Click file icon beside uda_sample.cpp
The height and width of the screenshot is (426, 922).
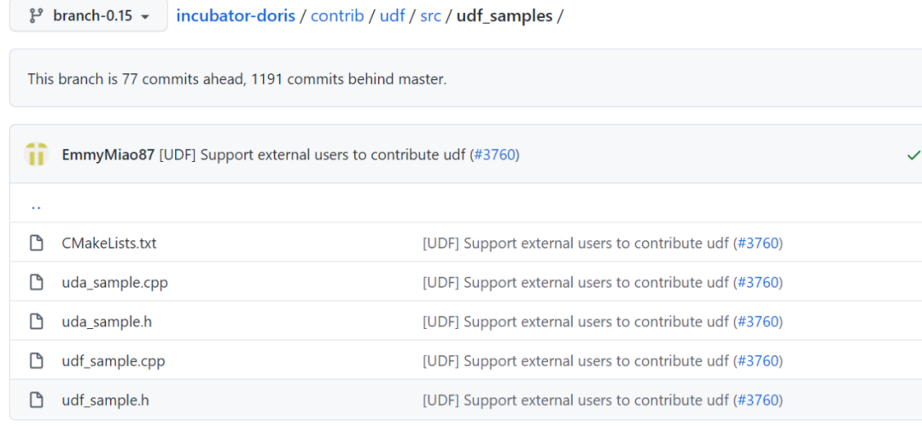tap(36, 283)
